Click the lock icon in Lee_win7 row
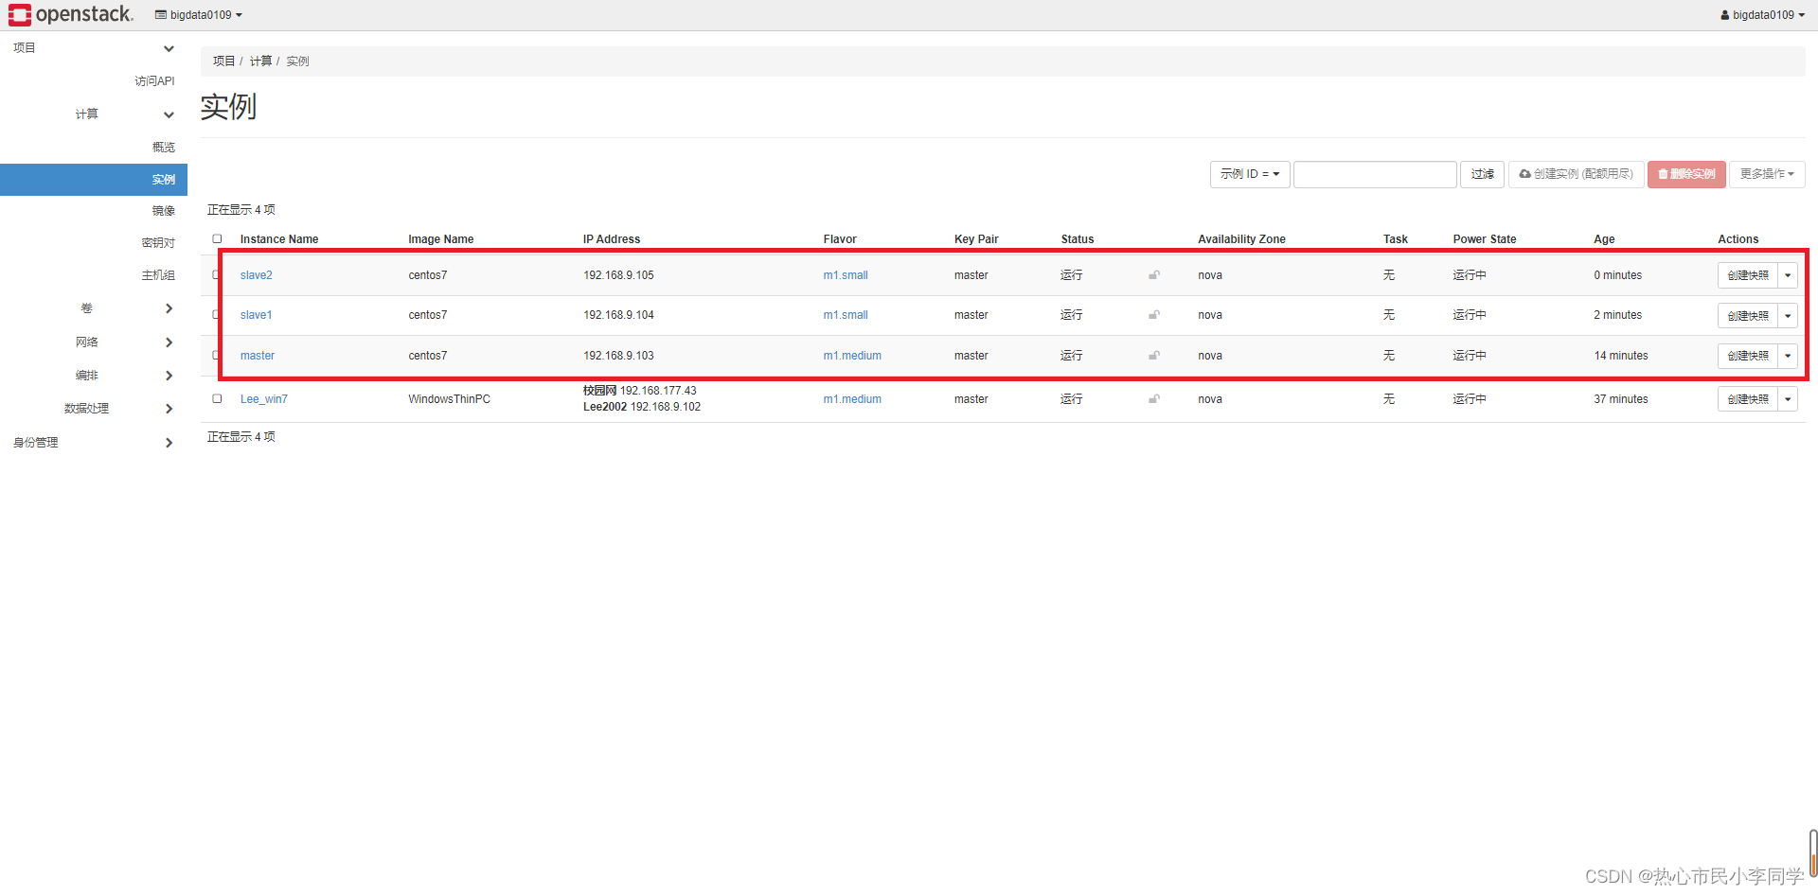Image resolution: width=1818 pixels, height=895 pixels. pyautogui.click(x=1154, y=399)
